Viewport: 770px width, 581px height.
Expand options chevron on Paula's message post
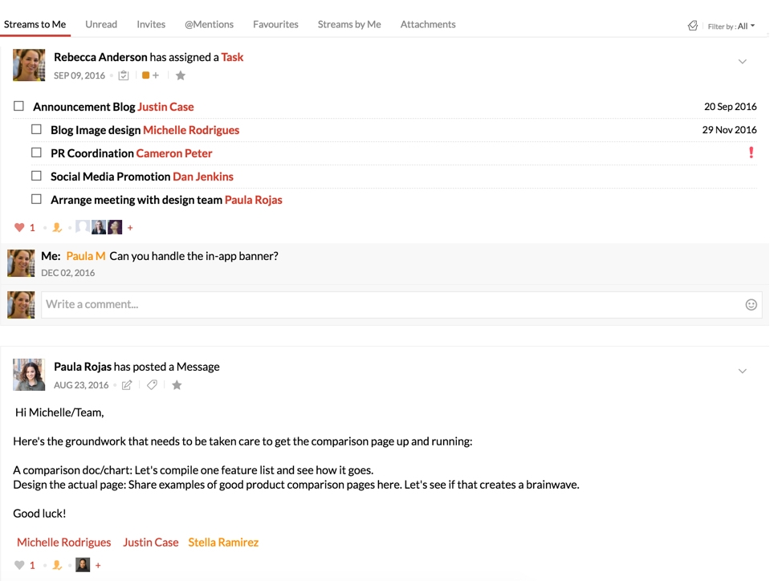(742, 372)
